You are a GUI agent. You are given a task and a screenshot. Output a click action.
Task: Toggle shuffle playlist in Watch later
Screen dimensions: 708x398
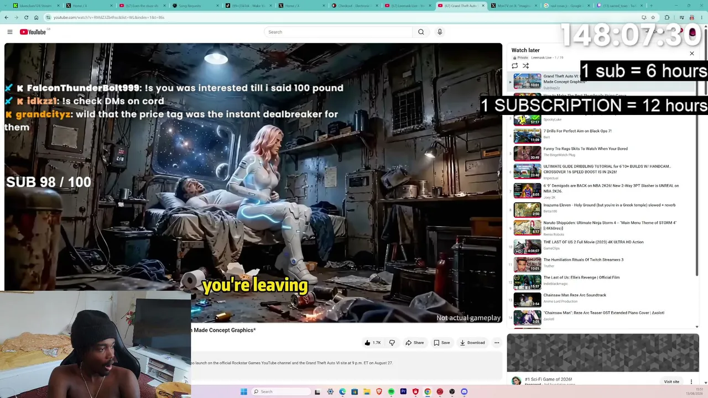point(525,66)
